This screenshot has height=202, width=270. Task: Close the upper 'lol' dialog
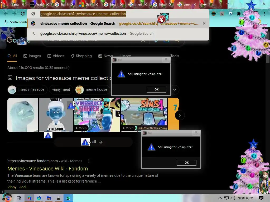(x=166, y=59)
